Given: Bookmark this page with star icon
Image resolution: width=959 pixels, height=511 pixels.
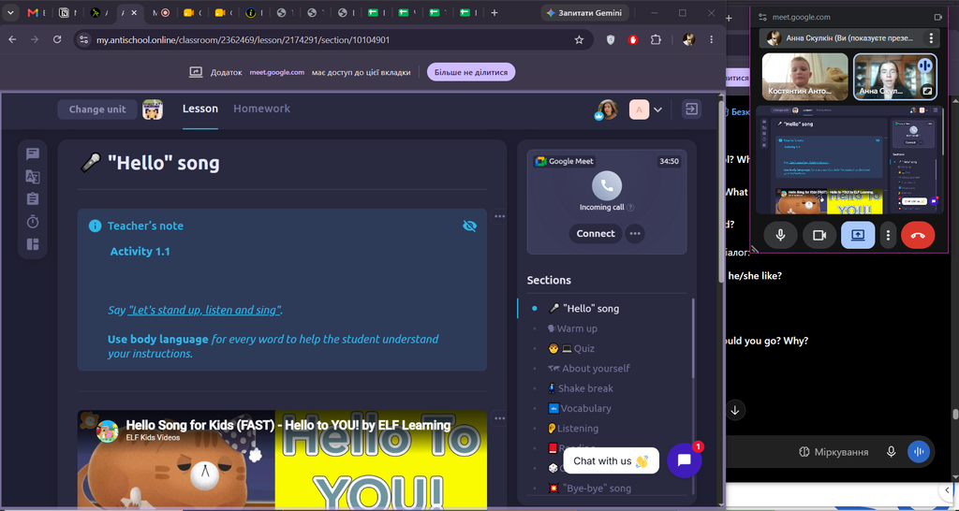Looking at the screenshot, I should click(579, 39).
